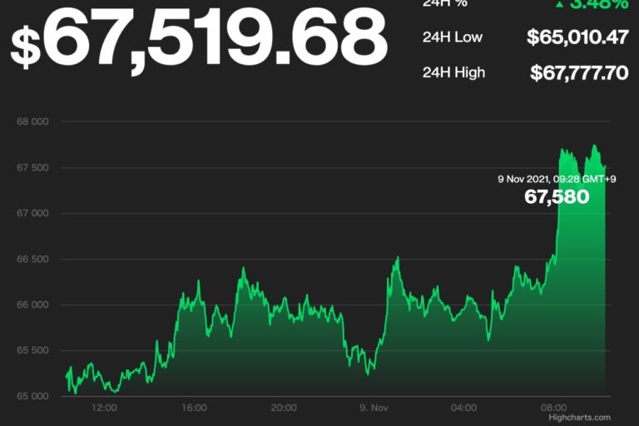
Task: Click the 66 500 y-axis label
Action: pyautogui.click(x=32, y=260)
